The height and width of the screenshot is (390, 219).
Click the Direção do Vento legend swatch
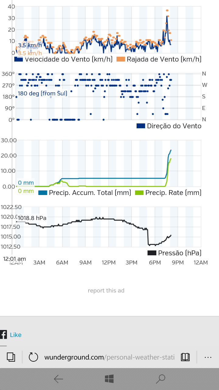tap(141, 126)
